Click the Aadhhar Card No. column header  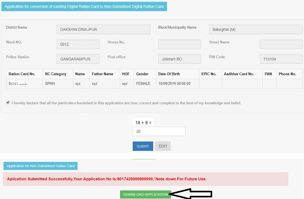[239, 74]
